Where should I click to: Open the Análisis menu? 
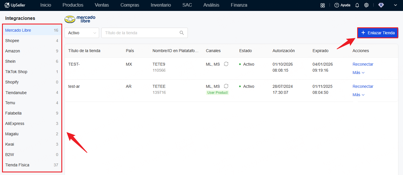pos(211,5)
